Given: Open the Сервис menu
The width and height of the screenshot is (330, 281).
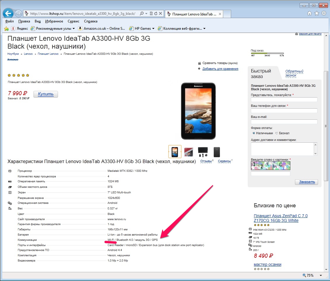Looking at the screenshot, I should point(74,21).
